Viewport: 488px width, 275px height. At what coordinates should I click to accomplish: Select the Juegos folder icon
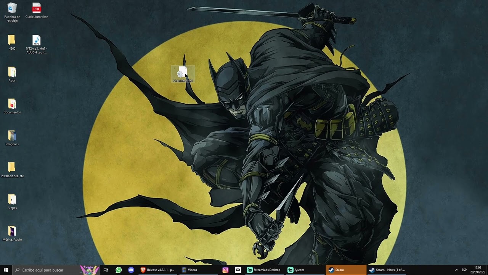coord(12,202)
